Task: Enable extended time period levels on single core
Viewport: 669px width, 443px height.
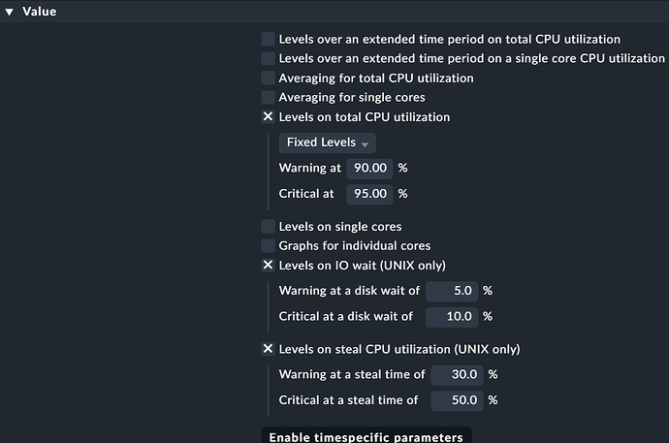Action: pyautogui.click(x=269, y=59)
